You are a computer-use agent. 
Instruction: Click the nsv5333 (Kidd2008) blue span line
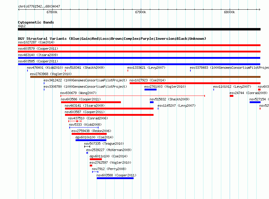click(84, 128)
